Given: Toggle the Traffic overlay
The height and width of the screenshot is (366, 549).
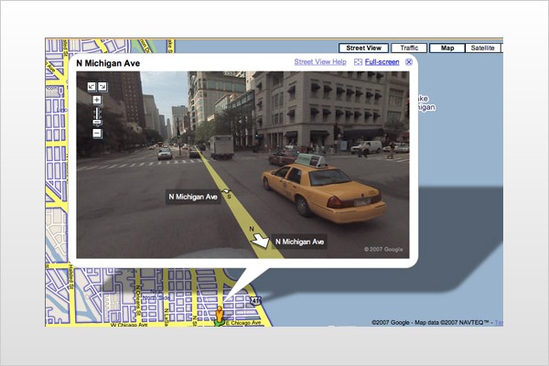Looking at the screenshot, I should tap(409, 48).
